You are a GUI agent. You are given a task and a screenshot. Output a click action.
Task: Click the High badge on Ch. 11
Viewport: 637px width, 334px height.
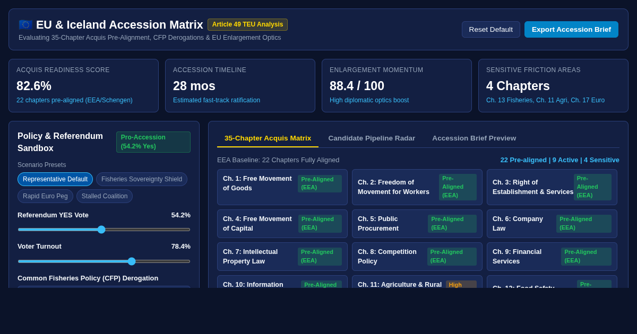461,285
